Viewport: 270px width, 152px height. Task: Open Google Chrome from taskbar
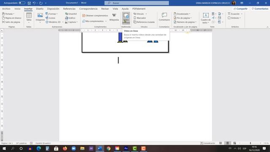pos(108,148)
